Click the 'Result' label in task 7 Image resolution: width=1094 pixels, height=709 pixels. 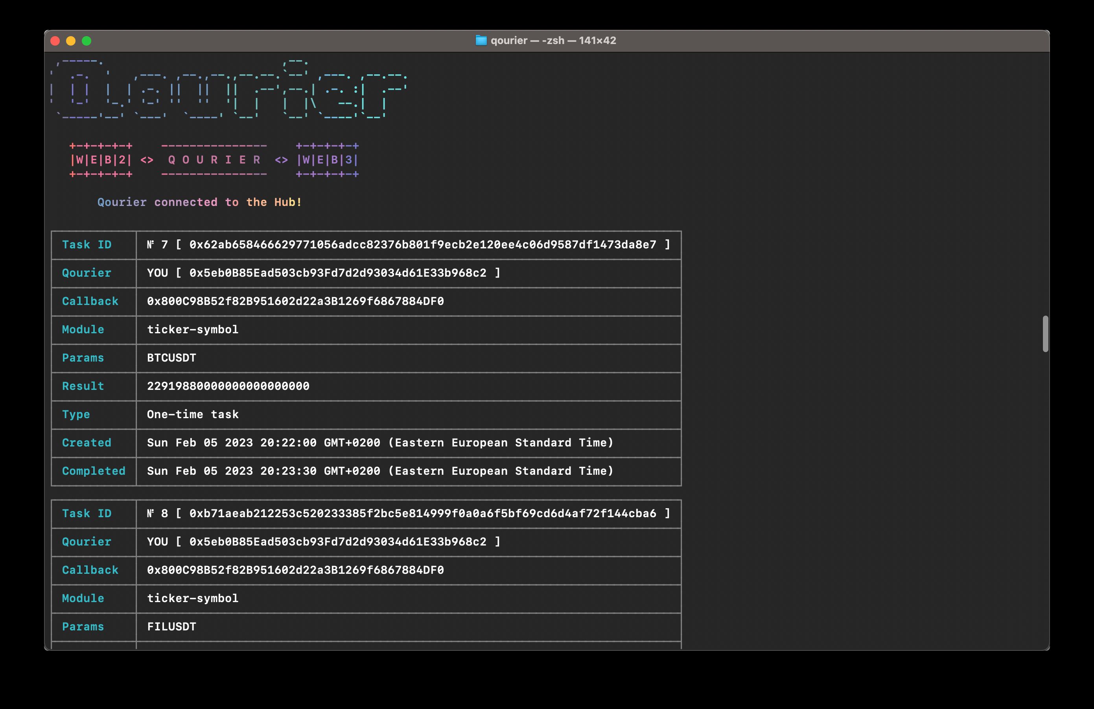(x=83, y=386)
